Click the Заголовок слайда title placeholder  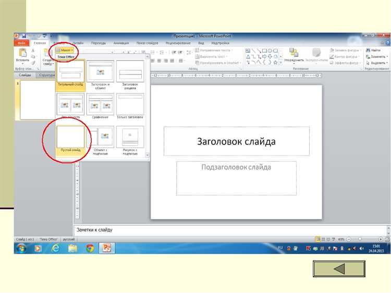pyautogui.click(x=236, y=141)
